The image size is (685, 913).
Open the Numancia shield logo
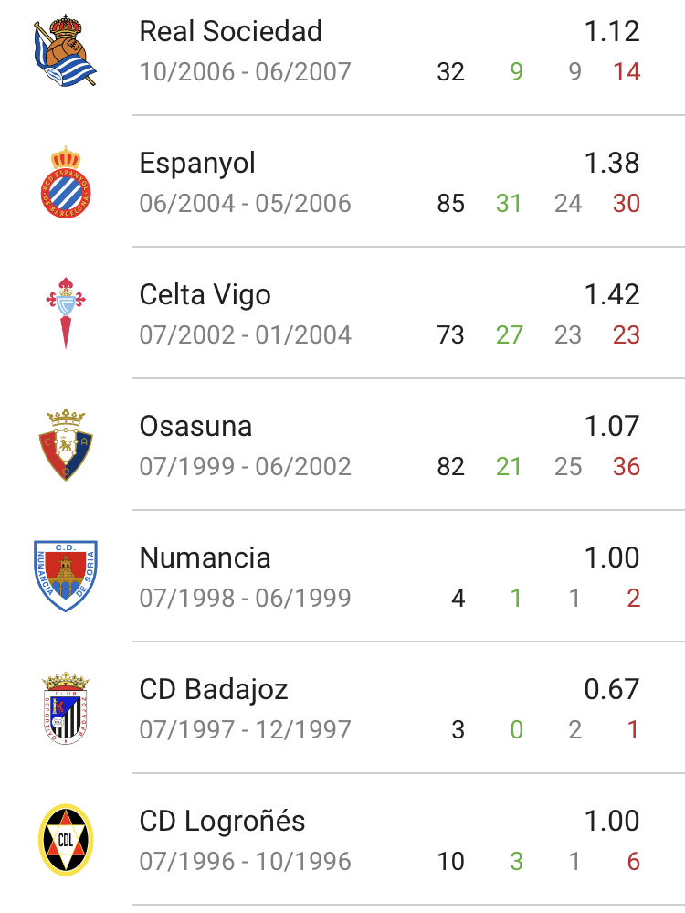tap(66, 577)
